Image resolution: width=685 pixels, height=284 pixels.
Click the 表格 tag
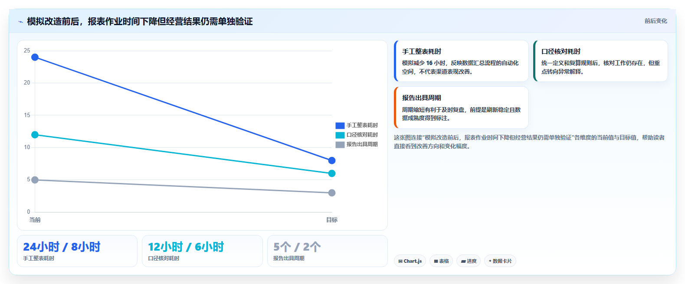(441, 261)
